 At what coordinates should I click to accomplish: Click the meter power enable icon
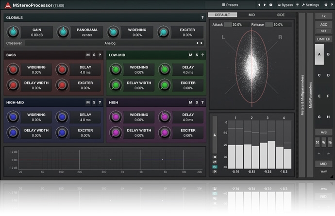pos(215,166)
